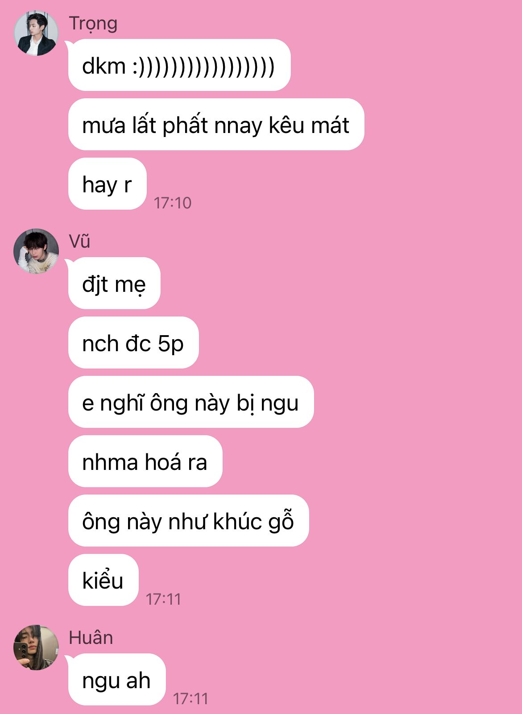Click the 17:11 timestamp beside 'ngu ah'
Image resolution: width=522 pixels, height=714 pixels.
click(x=191, y=699)
